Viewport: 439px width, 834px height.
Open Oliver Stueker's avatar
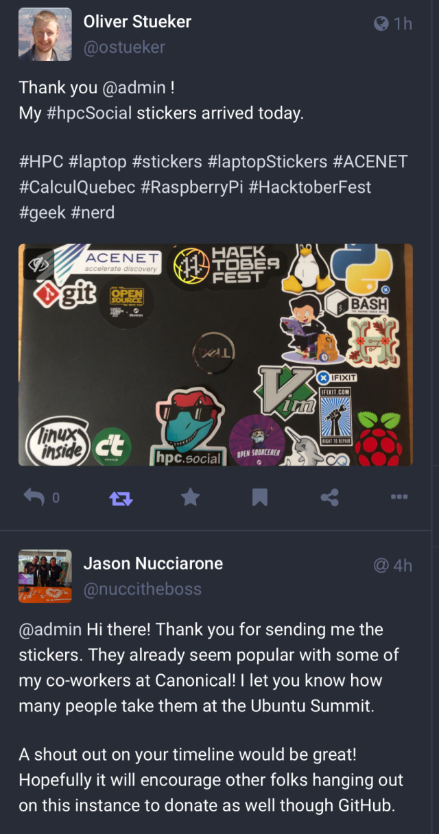pos(45,35)
